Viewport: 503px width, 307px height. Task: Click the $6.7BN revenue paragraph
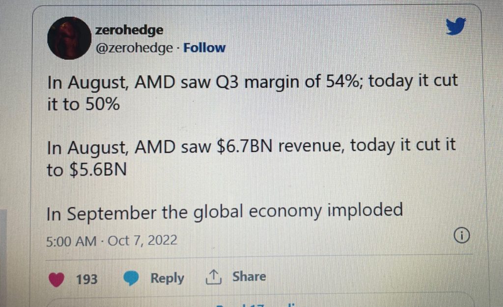251,157
